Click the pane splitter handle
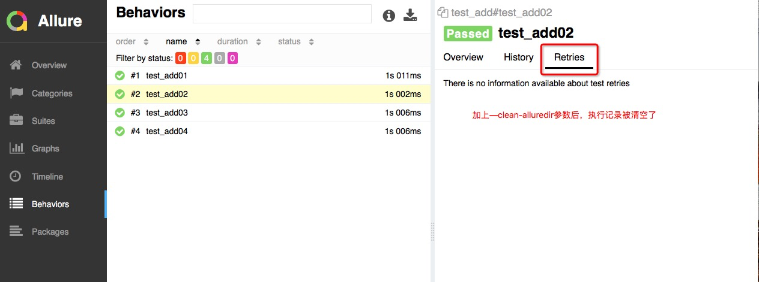 pos(432,231)
